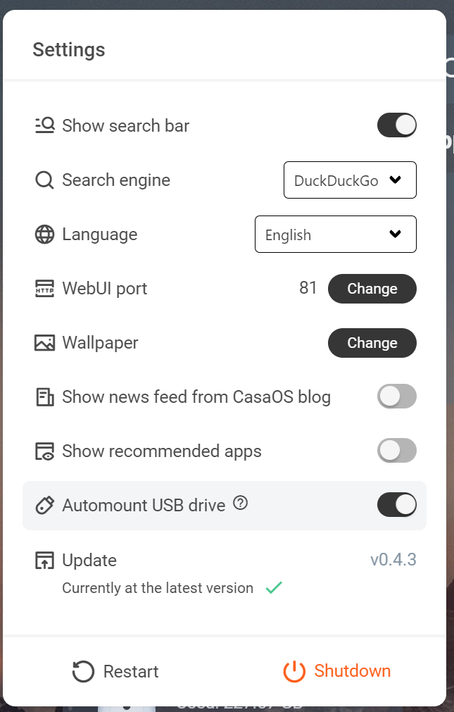Click Change next to WebUI port
This screenshot has width=454, height=712.
[372, 288]
